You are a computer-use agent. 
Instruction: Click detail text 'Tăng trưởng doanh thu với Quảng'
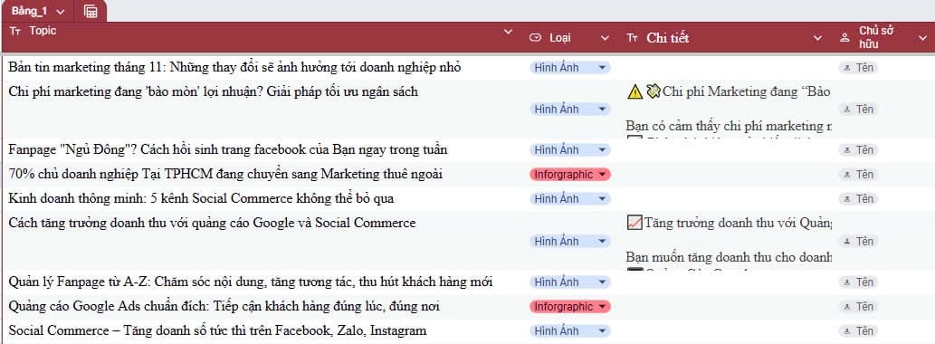738,223
